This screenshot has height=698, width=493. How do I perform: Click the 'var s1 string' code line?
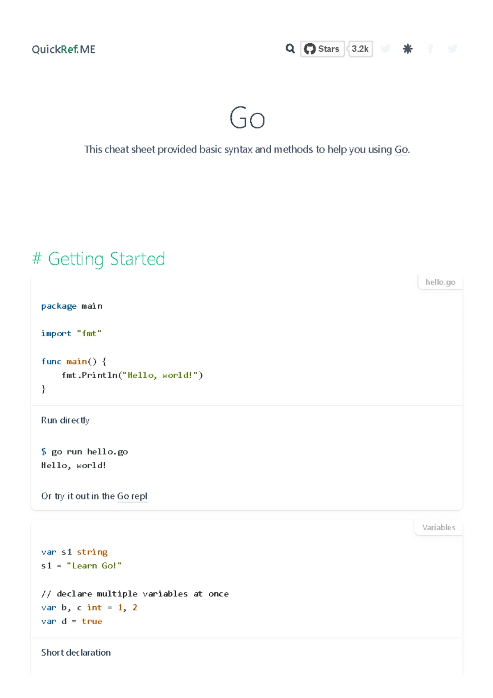tap(74, 552)
